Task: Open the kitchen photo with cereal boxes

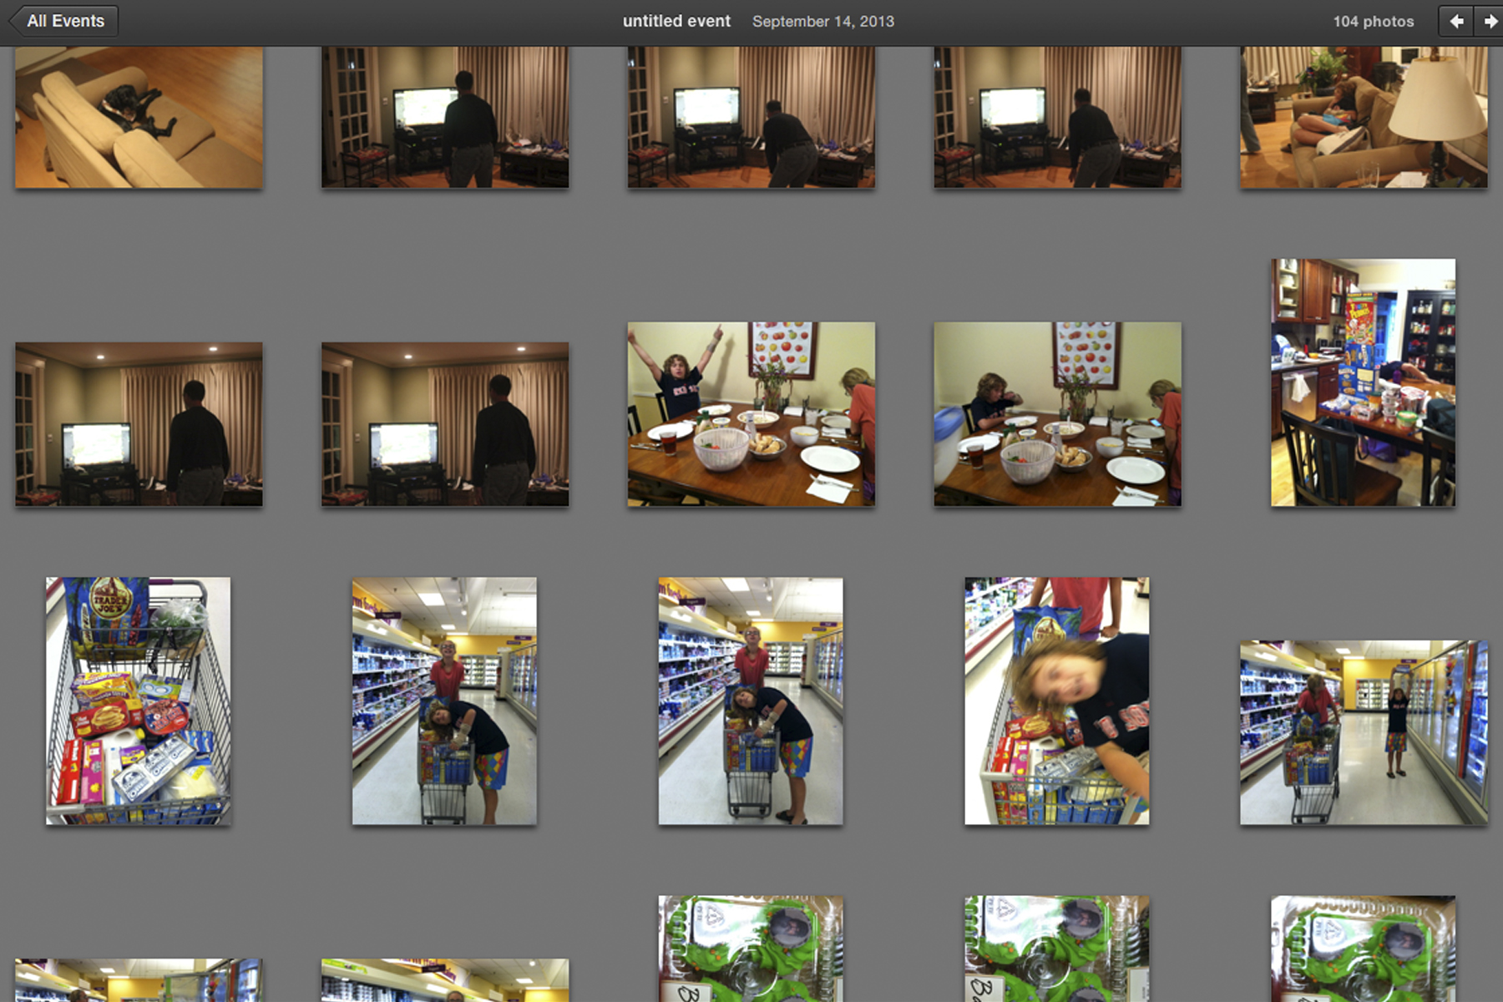Action: pos(1363,382)
